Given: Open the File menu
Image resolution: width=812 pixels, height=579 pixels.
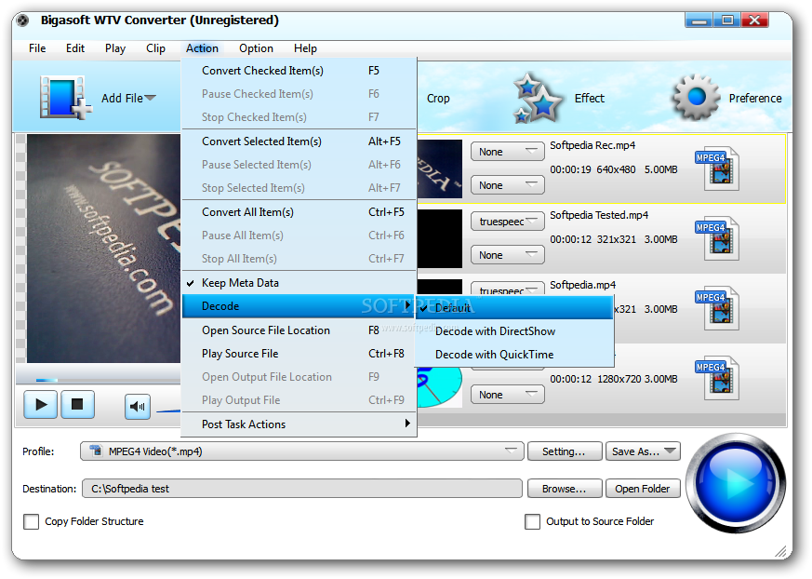Looking at the screenshot, I should coord(37,48).
